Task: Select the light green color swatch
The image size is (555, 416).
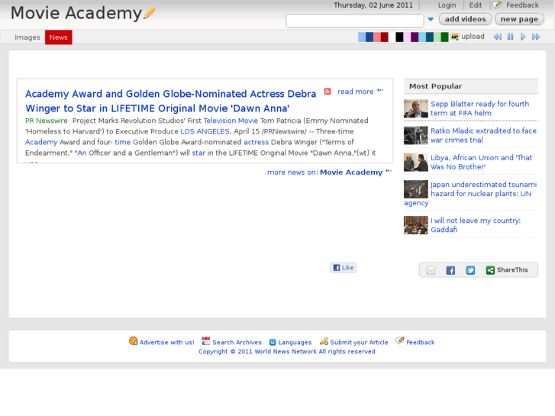Action: [x=437, y=37]
